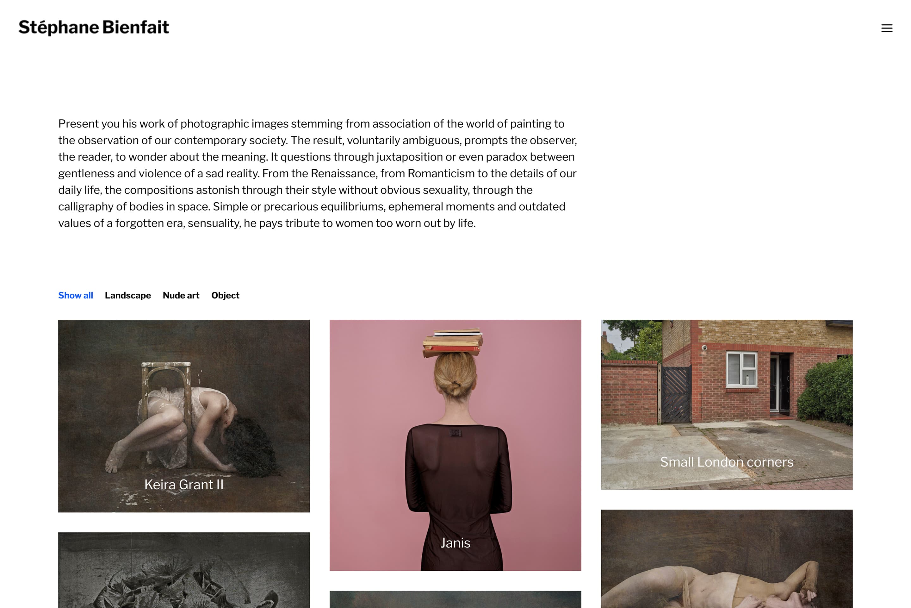
Task: Open the Keira Grant II gallery thumbnail
Action: (x=184, y=416)
